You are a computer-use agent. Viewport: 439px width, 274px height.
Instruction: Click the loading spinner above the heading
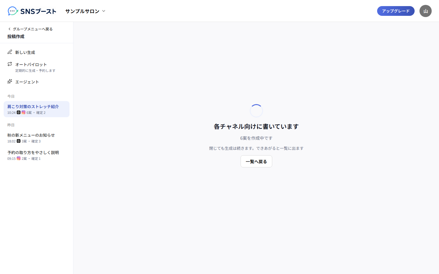tap(256, 111)
